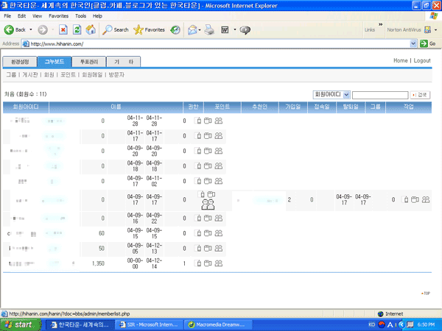Expand the 회원아이디 search dropdown
The height and width of the screenshot is (331, 442).
pyautogui.click(x=346, y=95)
